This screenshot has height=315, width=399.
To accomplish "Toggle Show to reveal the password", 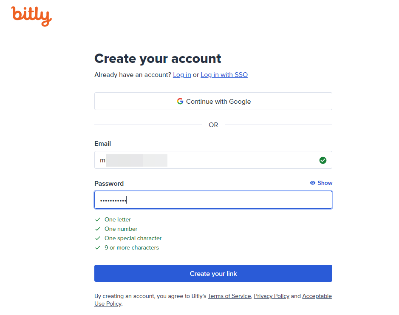I will tap(321, 183).
